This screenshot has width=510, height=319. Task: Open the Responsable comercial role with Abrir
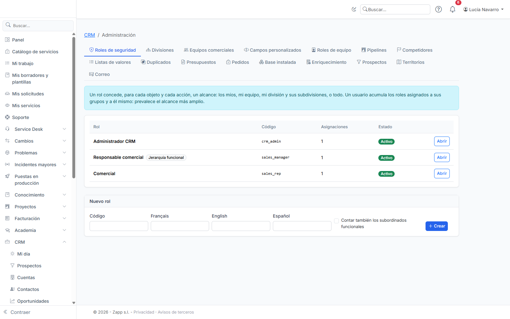442,158
